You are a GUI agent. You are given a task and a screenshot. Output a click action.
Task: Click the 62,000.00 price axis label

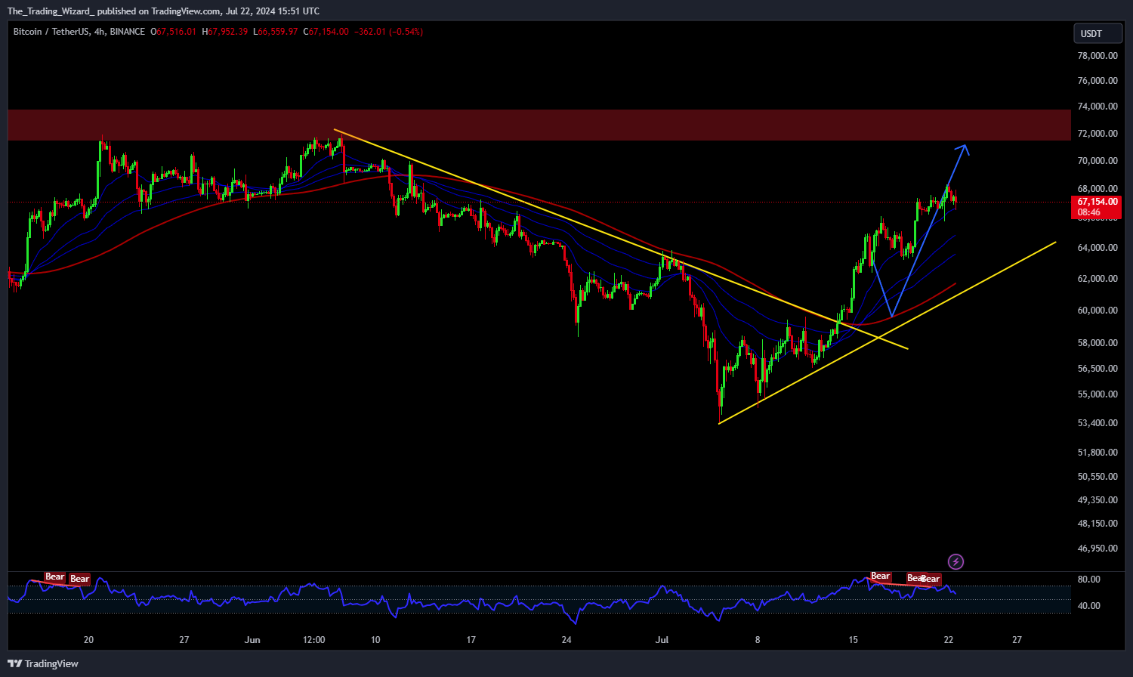(1097, 279)
